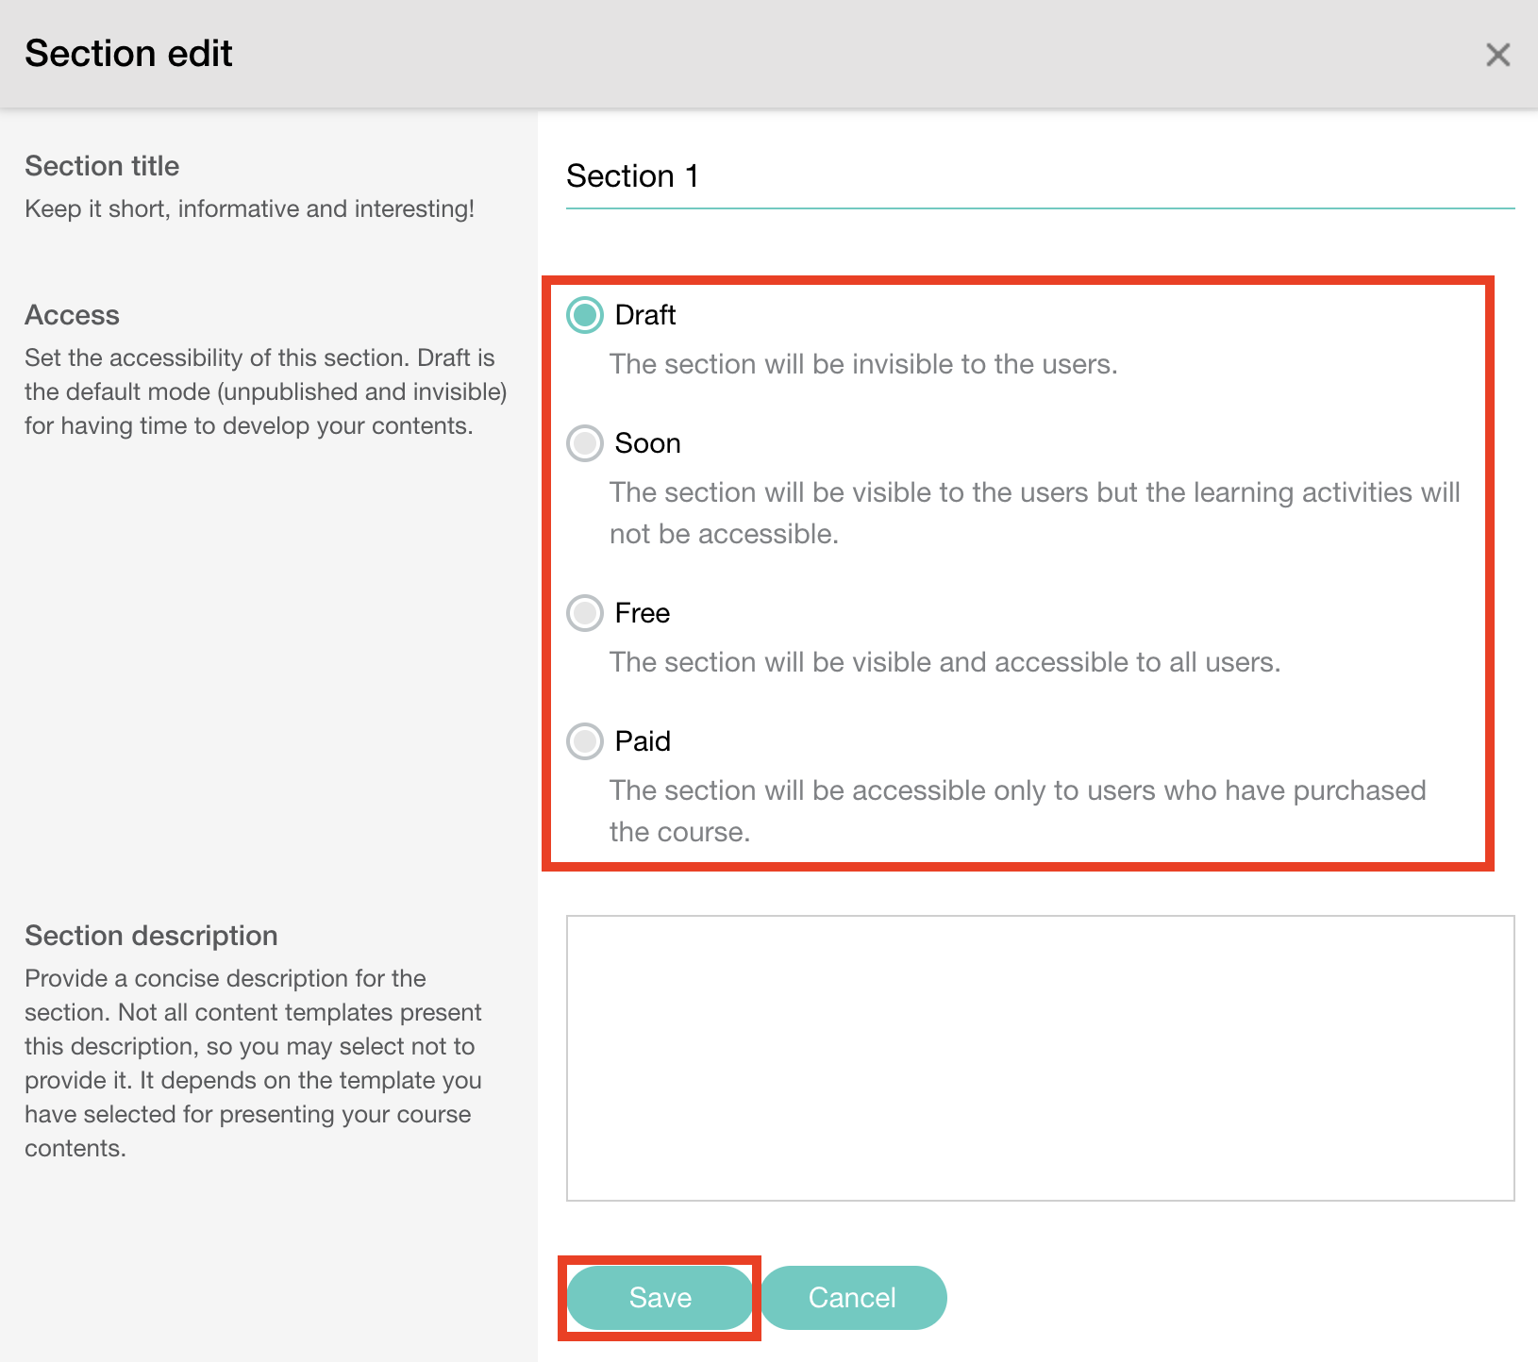Click the Section title heading label
The image size is (1538, 1362).
(x=101, y=166)
